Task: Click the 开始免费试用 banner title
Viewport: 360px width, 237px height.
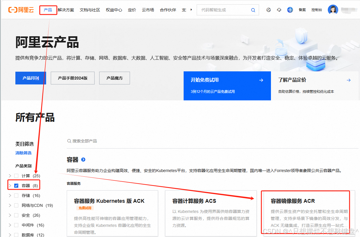Action: click(x=205, y=80)
